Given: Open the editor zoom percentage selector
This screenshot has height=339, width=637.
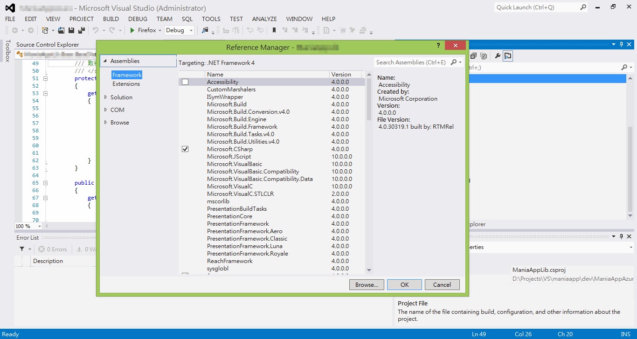Looking at the screenshot, I should (x=27, y=226).
